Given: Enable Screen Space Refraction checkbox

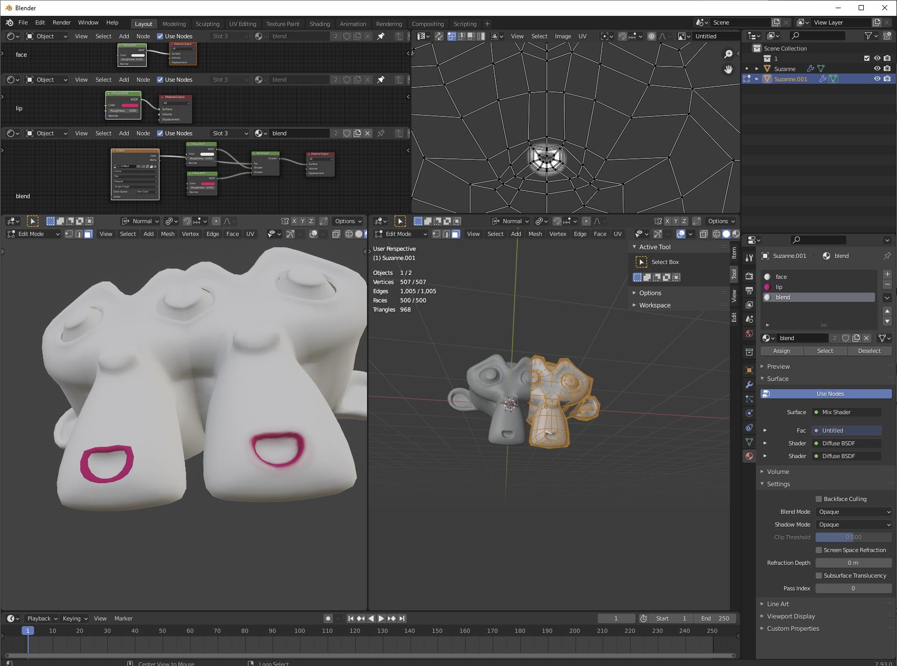Looking at the screenshot, I should pos(819,550).
